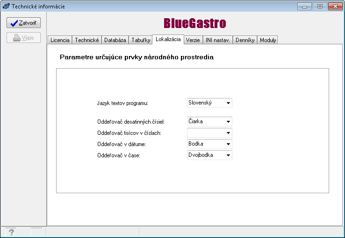Close the Technické informácie window
Screen dimensions: 345x238
coord(335,7)
